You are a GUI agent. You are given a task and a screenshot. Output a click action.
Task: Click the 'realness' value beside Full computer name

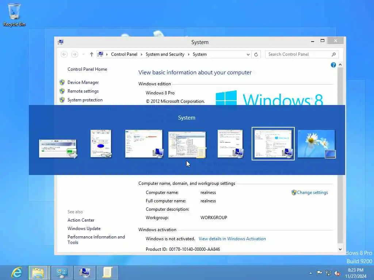[x=208, y=201]
